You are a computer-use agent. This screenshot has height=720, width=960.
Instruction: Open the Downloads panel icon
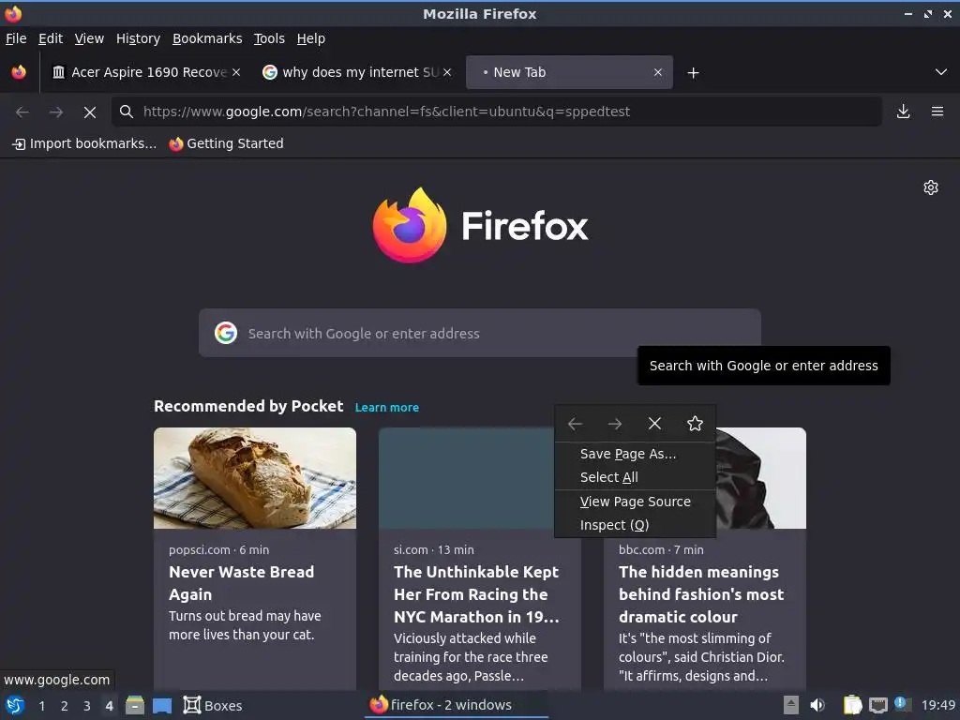pos(903,112)
